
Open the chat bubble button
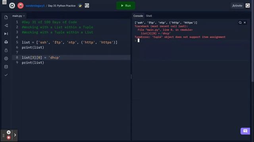click(245, 131)
